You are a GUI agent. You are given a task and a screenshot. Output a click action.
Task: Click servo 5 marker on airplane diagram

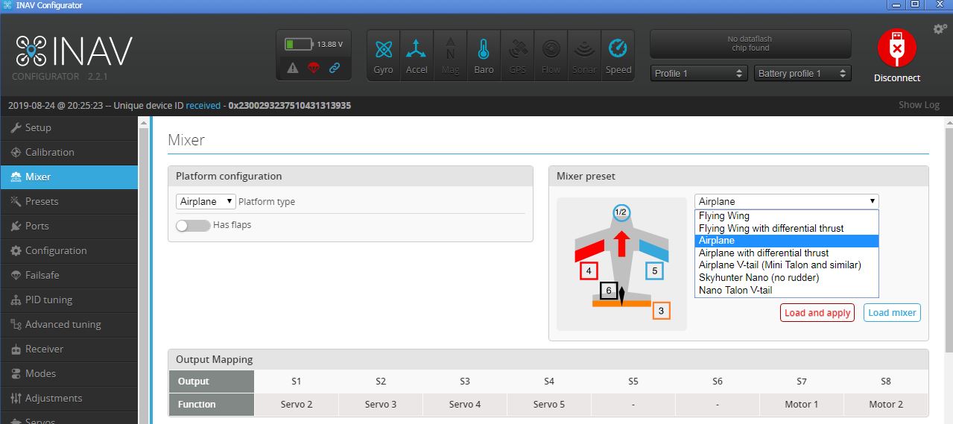(654, 271)
